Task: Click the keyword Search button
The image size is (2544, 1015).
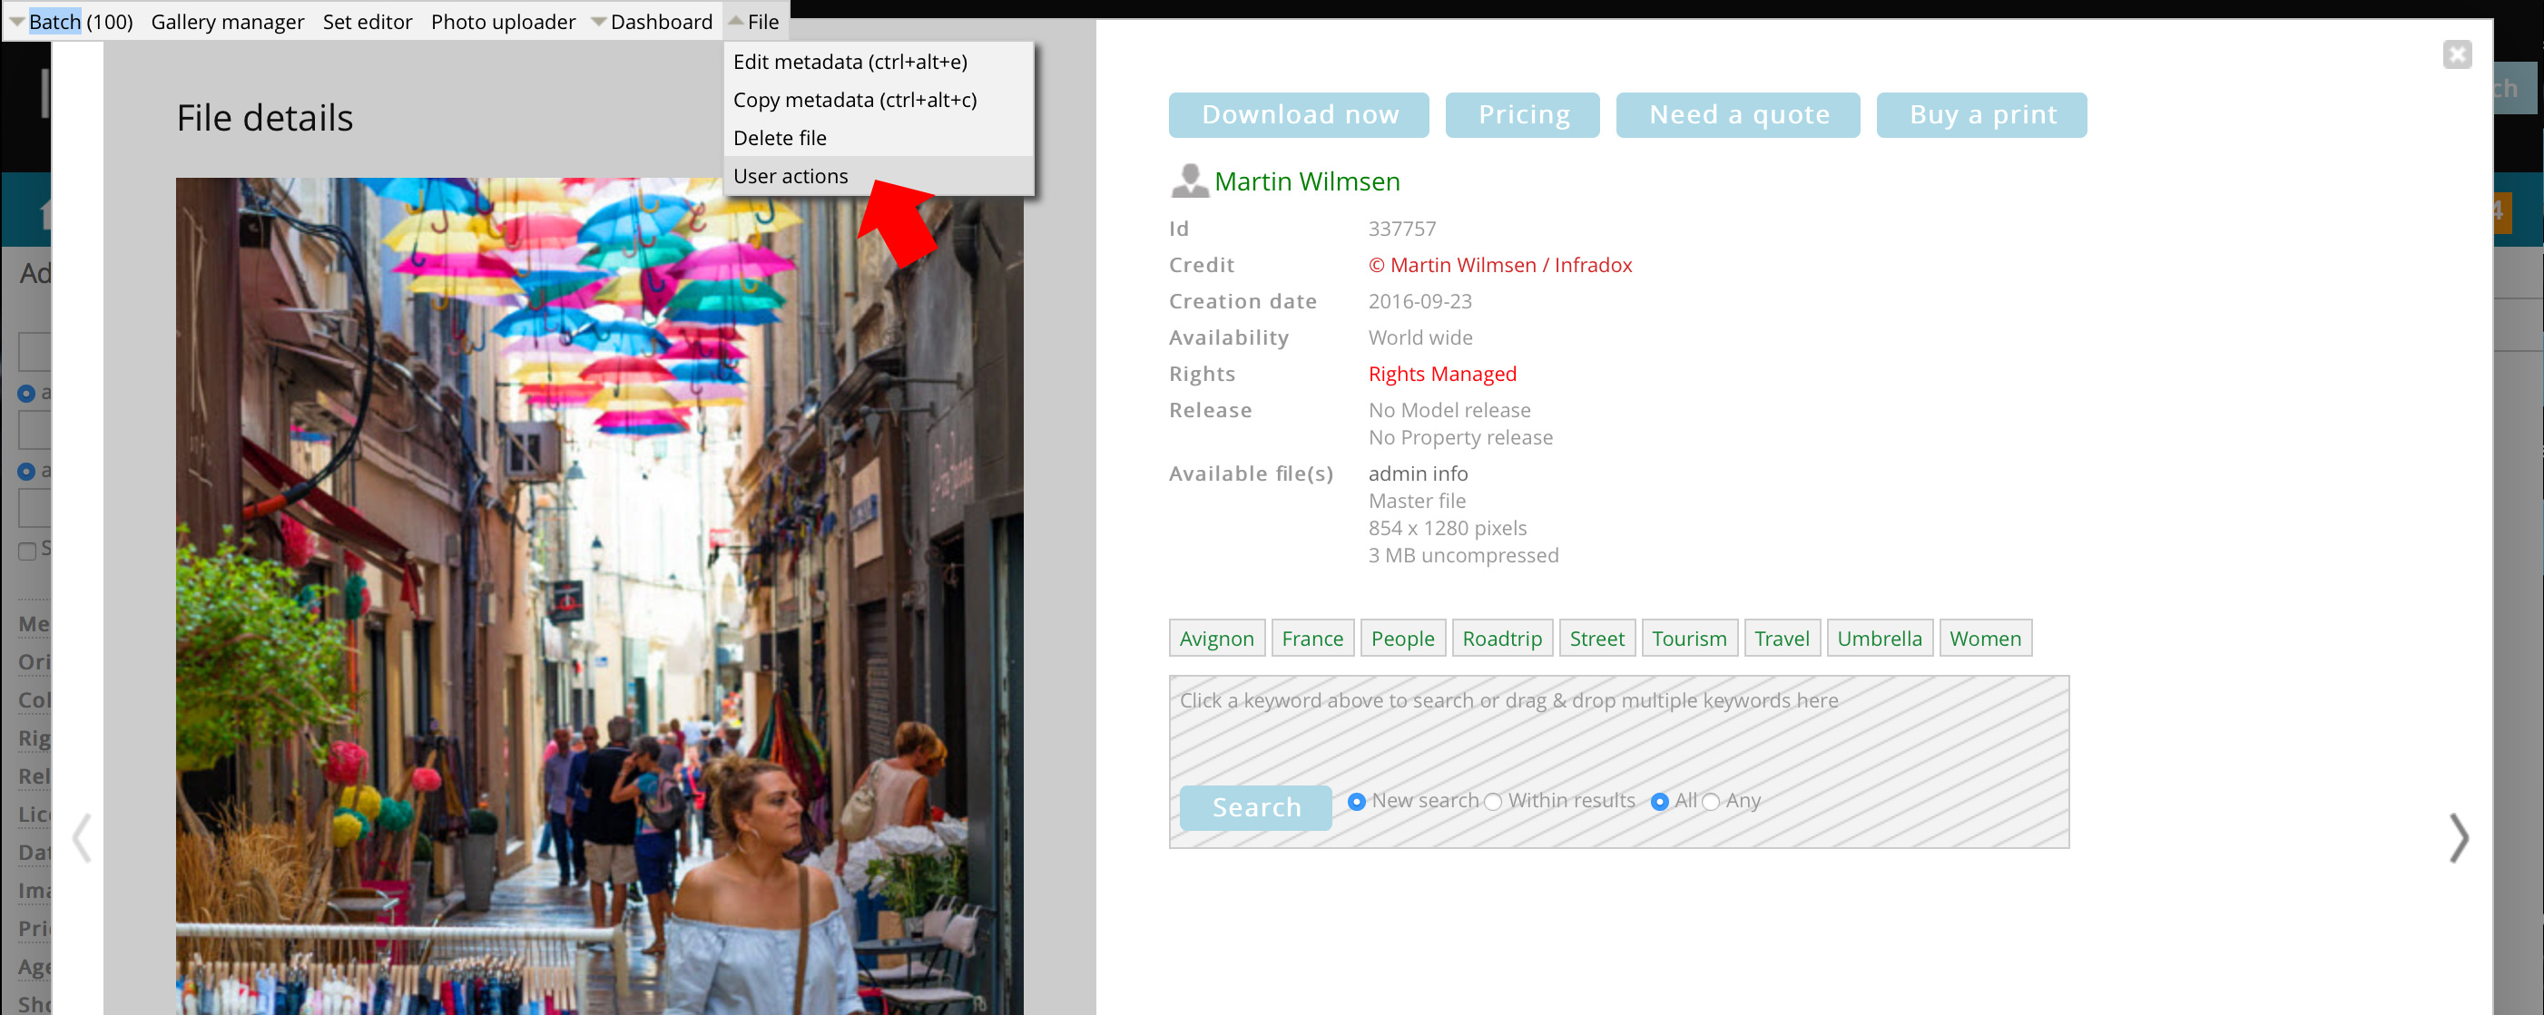Action: coord(1256,806)
